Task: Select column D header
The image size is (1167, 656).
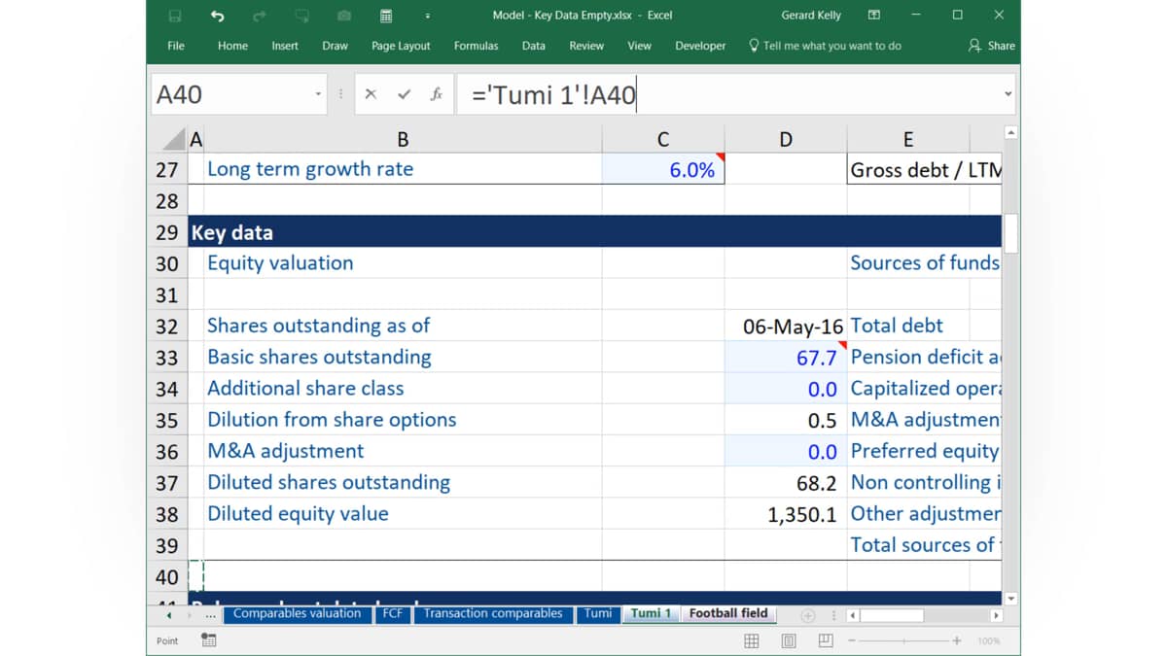Action: [786, 139]
